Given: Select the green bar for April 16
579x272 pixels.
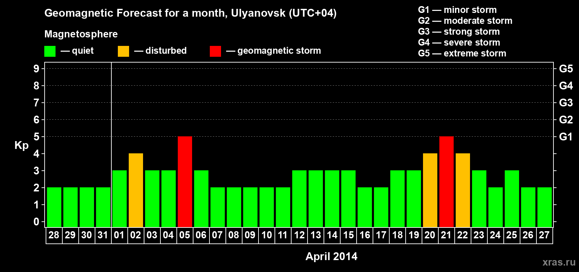Looking at the screenshot, I should pyautogui.click(x=365, y=207).
